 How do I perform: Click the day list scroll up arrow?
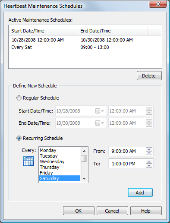pyautogui.click(x=84, y=151)
